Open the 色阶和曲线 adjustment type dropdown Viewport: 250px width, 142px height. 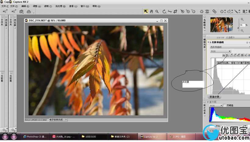tap(230, 47)
